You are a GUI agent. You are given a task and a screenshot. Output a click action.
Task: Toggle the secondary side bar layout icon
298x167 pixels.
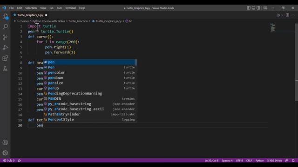(x=258, y=8)
